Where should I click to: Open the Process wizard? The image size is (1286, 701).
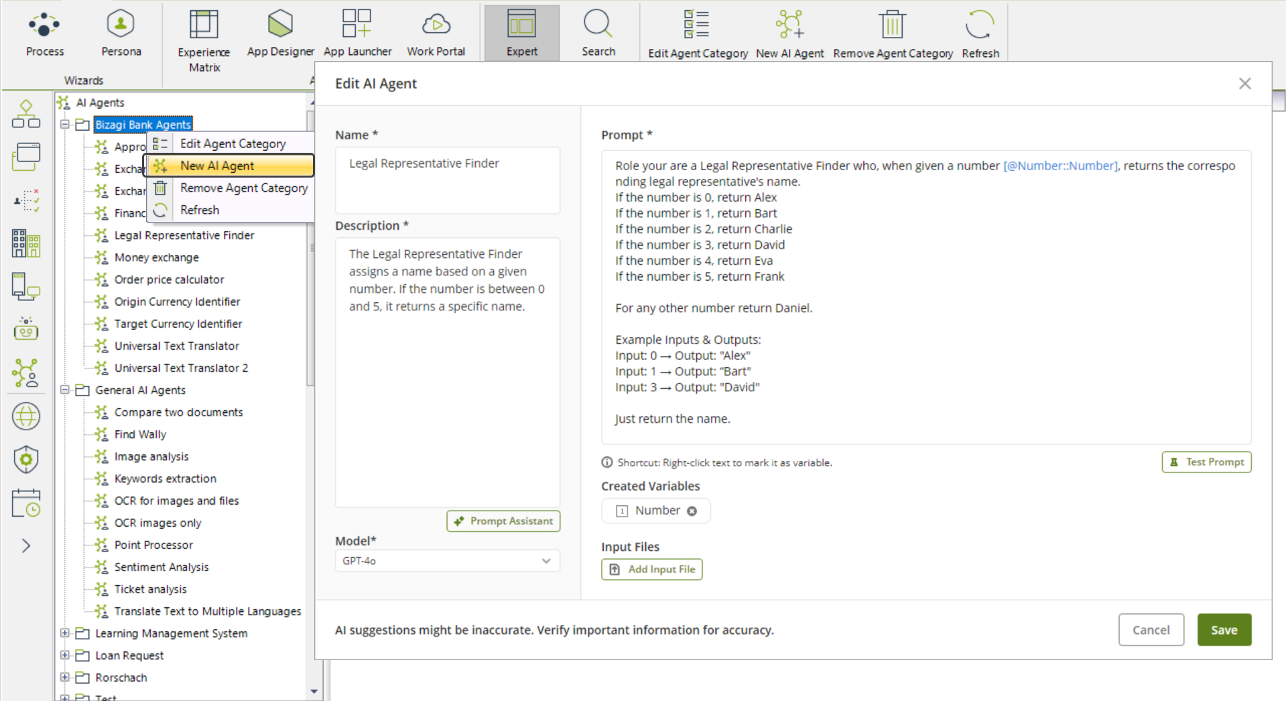pyautogui.click(x=44, y=33)
